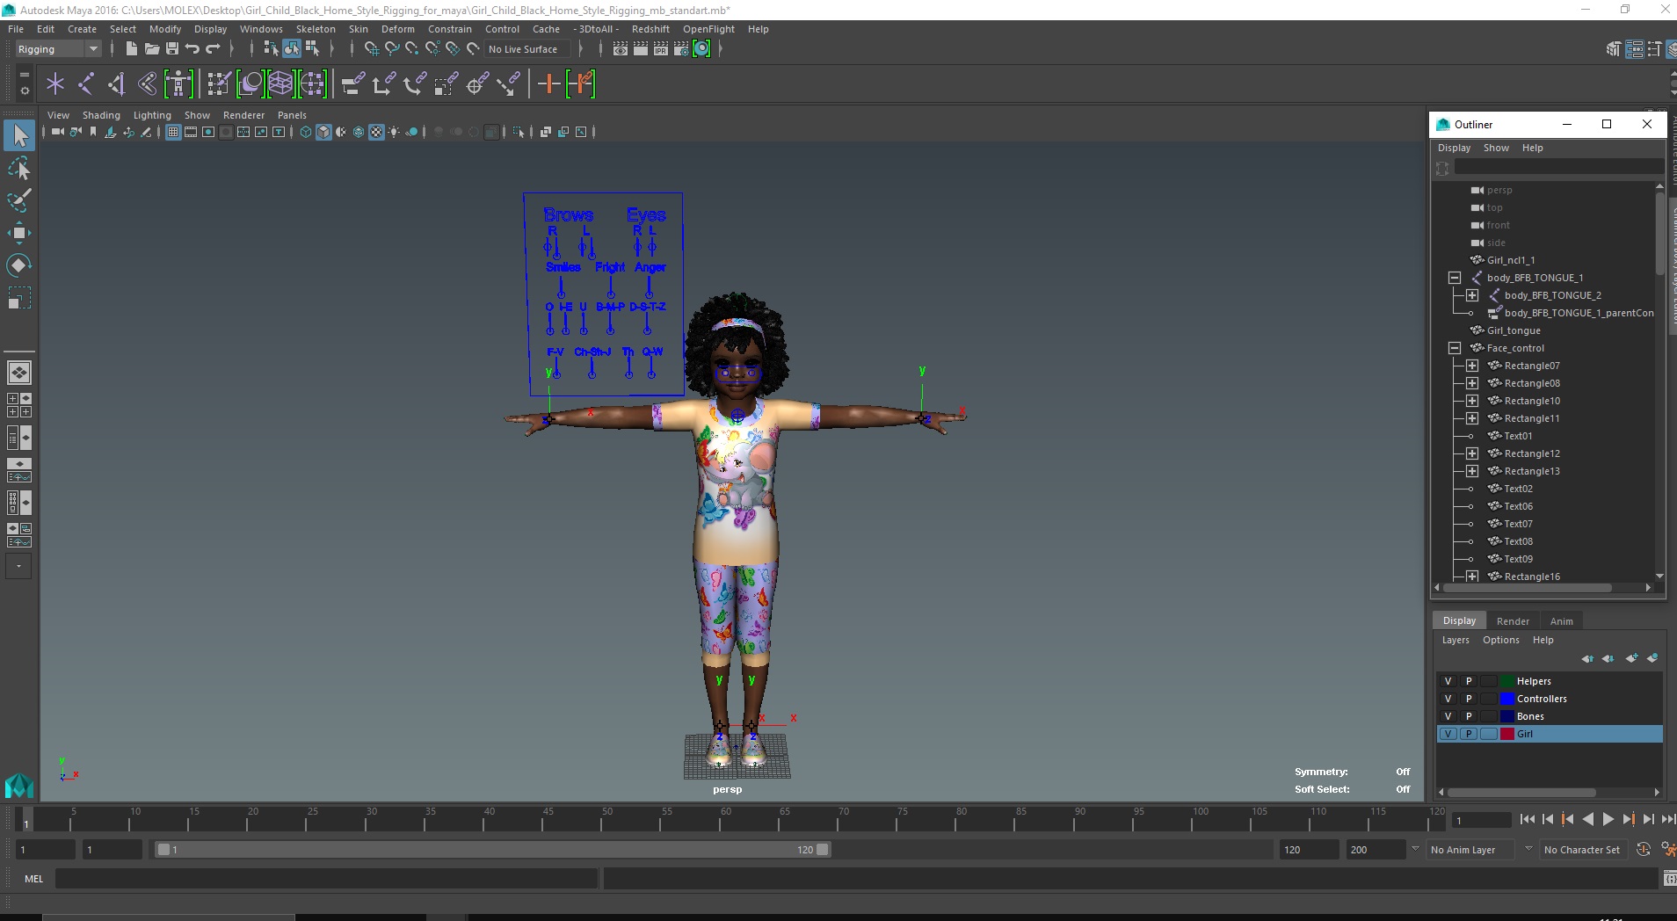
Task: Click the New Scene icon
Action: coord(131,49)
